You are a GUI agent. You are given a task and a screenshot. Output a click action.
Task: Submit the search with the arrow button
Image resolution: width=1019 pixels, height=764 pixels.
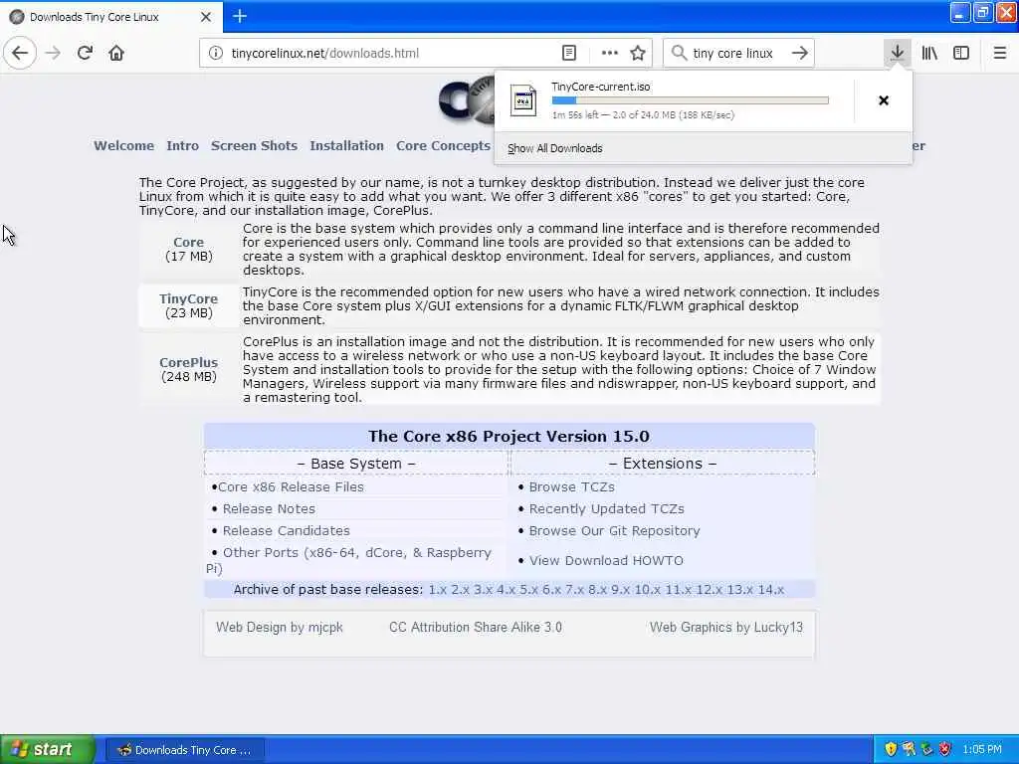(800, 54)
